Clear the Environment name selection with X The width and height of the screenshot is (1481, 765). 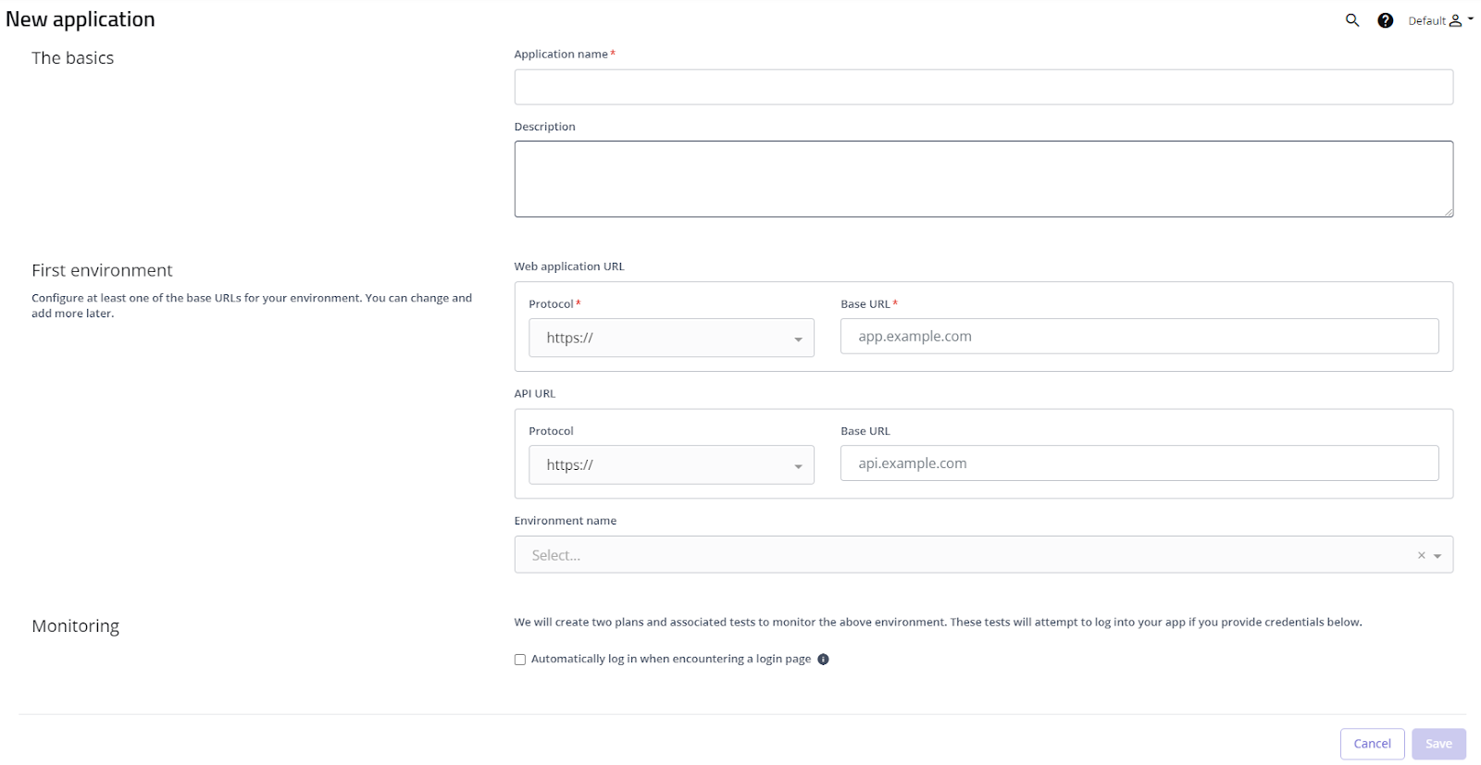pyautogui.click(x=1421, y=556)
